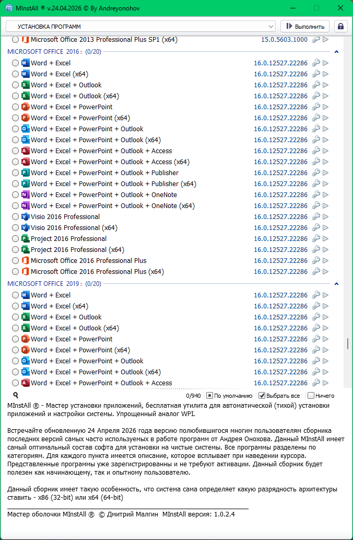This screenshot has height=540, width=353.
Task: Click the OneNote icon of Office 2016 OneNote bundle
Action: [x=25, y=195]
